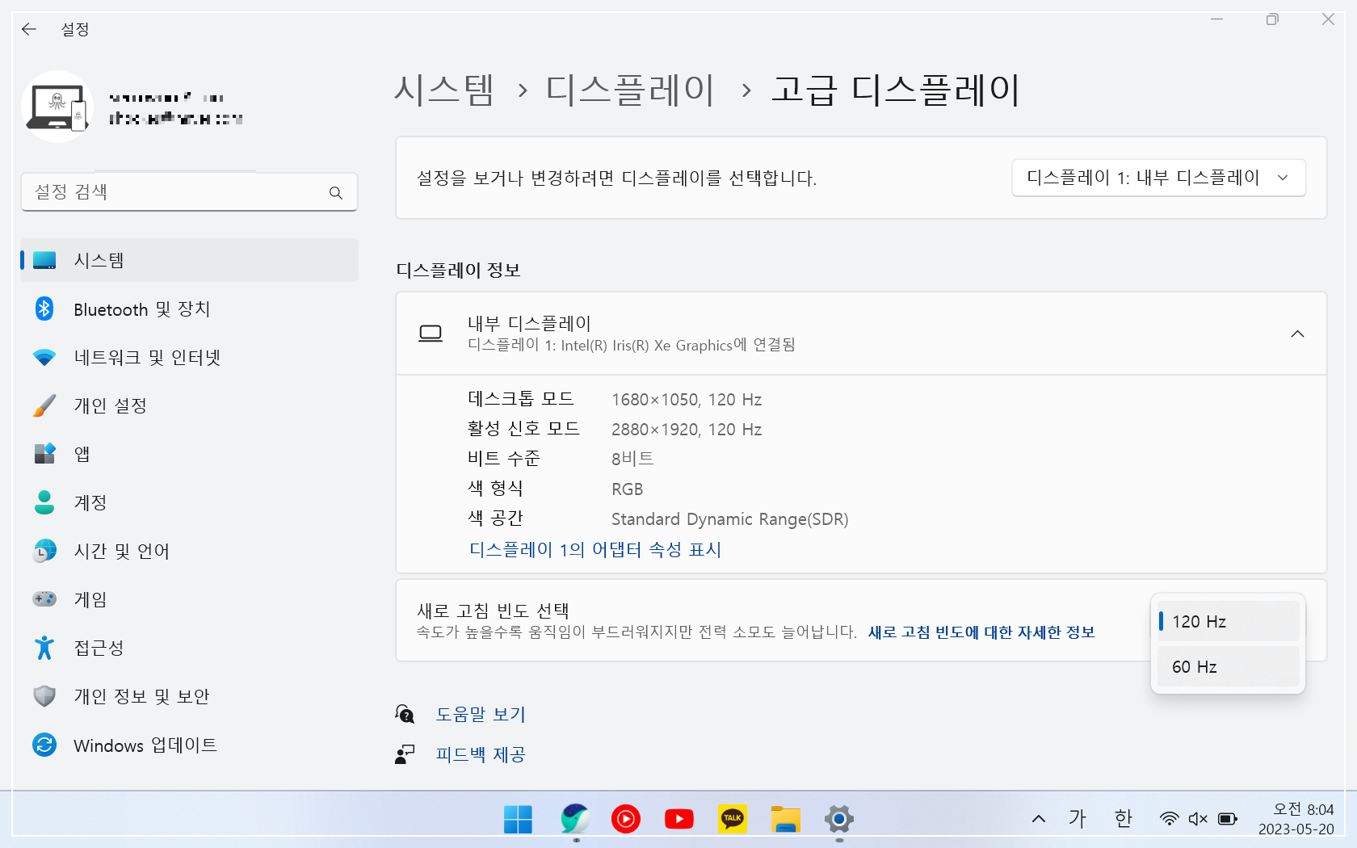Image resolution: width=1357 pixels, height=848 pixels.
Task: Click the muted volume tray icon
Action: pyautogui.click(x=1198, y=819)
